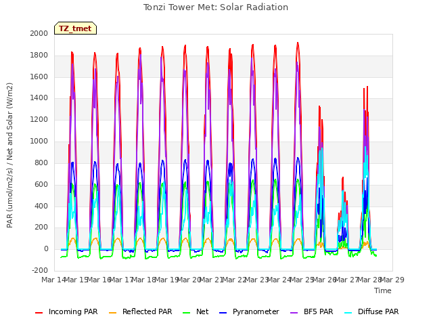Click the Mar 14 x-axis tick label

54,280
